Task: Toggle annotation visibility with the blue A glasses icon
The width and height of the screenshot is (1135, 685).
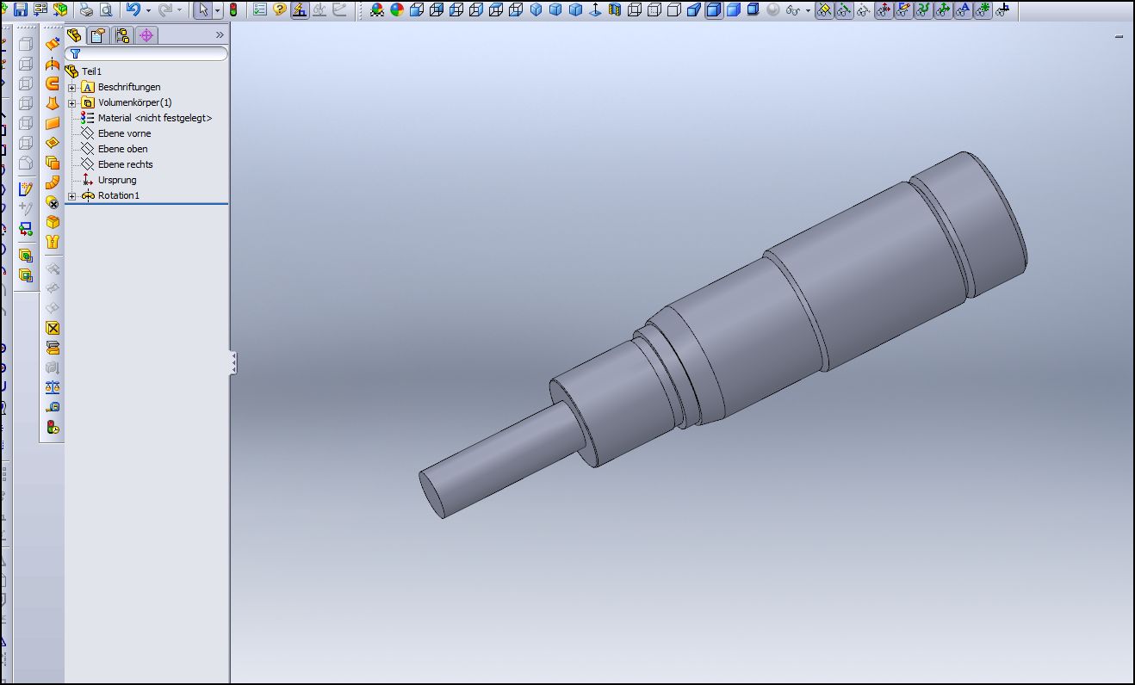Action: click(963, 10)
